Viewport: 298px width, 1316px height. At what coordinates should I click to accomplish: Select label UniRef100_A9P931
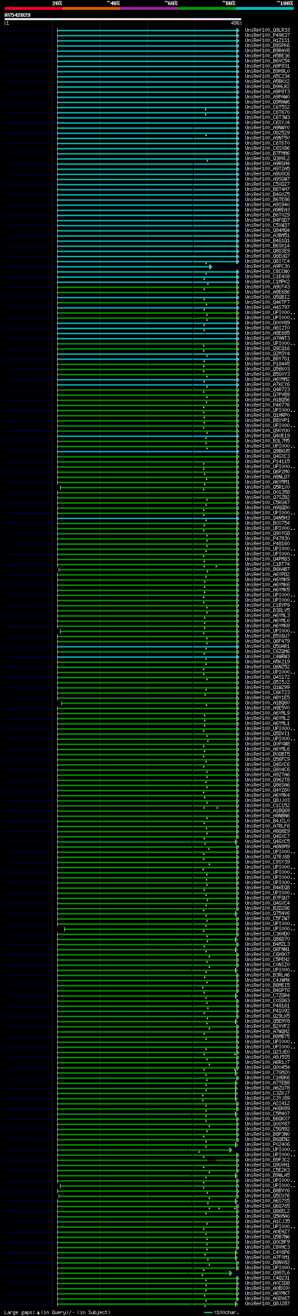[267, 66]
